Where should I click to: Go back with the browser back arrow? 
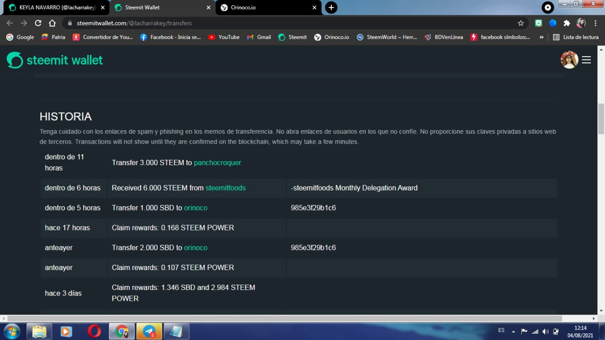click(9, 23)
